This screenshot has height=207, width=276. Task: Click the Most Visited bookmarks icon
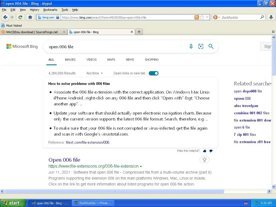pyautogui.click(x=3, y=25)
